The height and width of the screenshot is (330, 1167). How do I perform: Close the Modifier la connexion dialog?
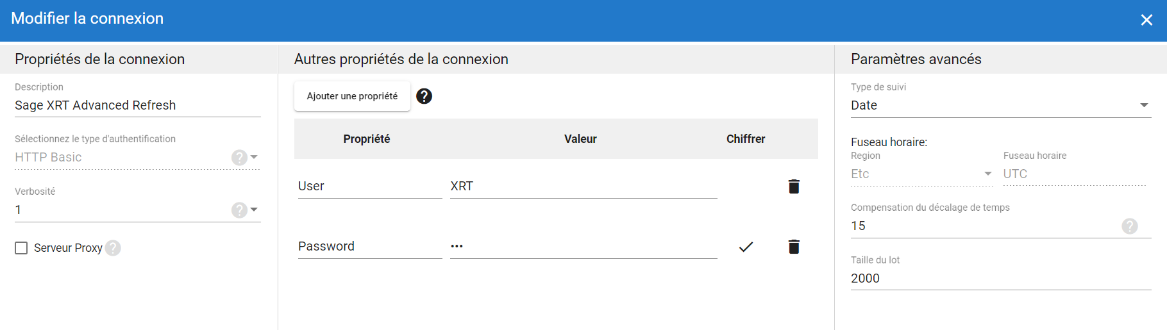pos(1146,20)
